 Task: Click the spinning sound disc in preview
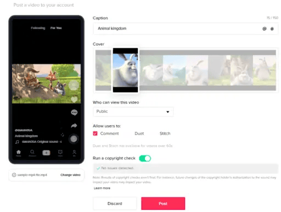tap(74, 139)
